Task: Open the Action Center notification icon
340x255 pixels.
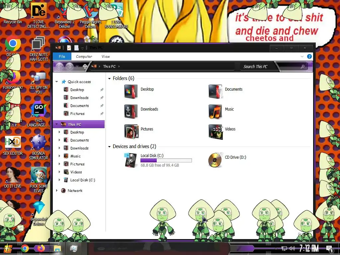Action: (329, 249)
